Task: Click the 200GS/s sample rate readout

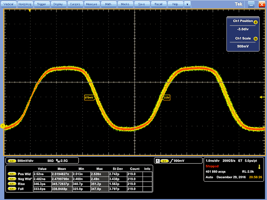Action: pyautogui.click(x=229, y=161)
